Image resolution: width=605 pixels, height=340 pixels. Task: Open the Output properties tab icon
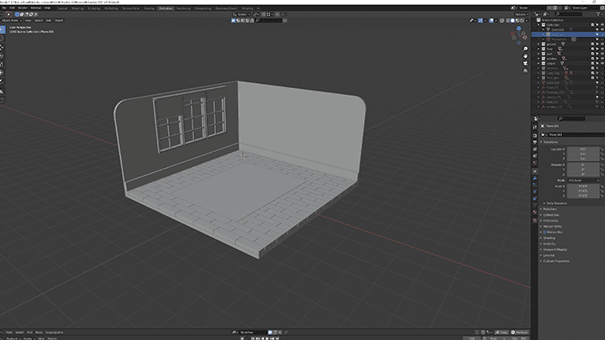(x=534, y=142)
